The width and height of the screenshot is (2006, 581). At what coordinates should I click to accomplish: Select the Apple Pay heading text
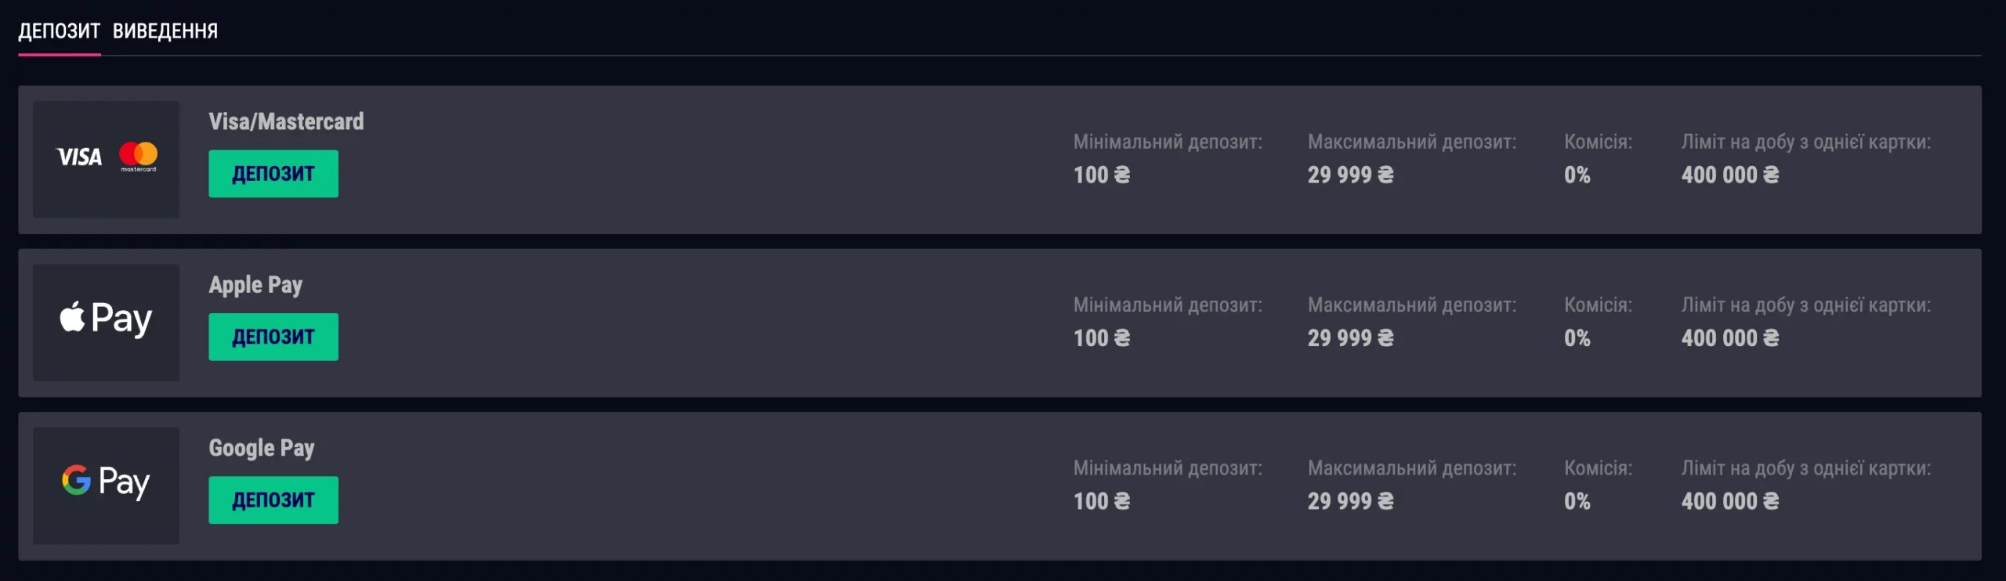tap(255, 284)
